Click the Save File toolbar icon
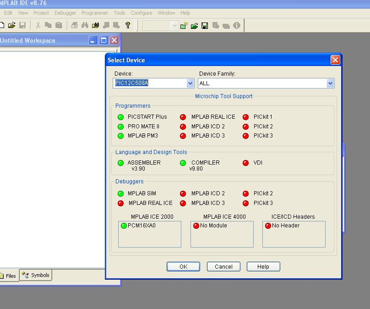 coord(22,25)
